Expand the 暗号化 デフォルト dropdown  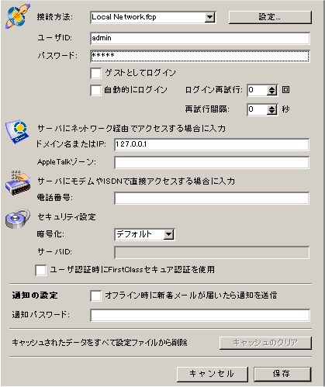(x=168, y=234)
